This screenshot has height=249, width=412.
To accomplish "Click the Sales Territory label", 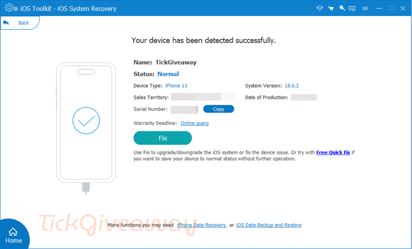I will 151,97.
